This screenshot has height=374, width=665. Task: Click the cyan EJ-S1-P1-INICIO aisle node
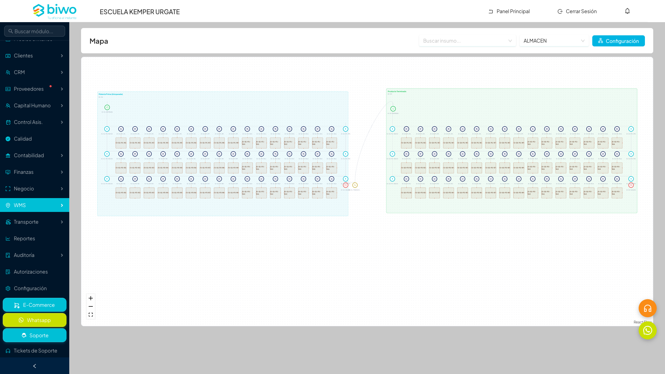107,129
